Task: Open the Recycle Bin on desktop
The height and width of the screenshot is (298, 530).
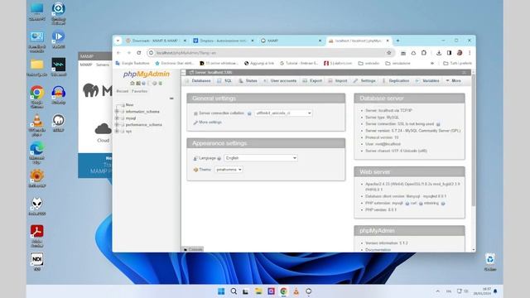Action: click(x=490, y=262)
